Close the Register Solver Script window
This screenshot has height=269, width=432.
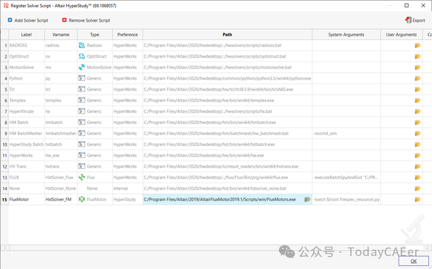(x=423, y=5)
